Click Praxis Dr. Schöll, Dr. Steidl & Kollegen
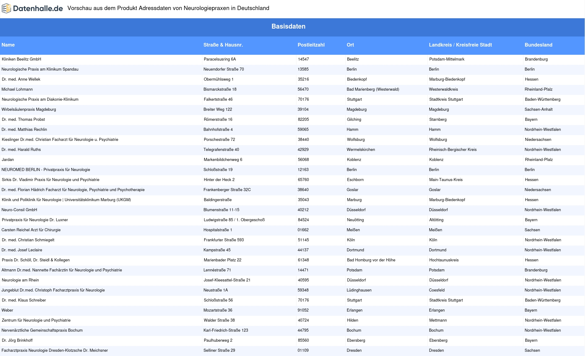Viewport: 585px width, 356px height. point(36,260)
